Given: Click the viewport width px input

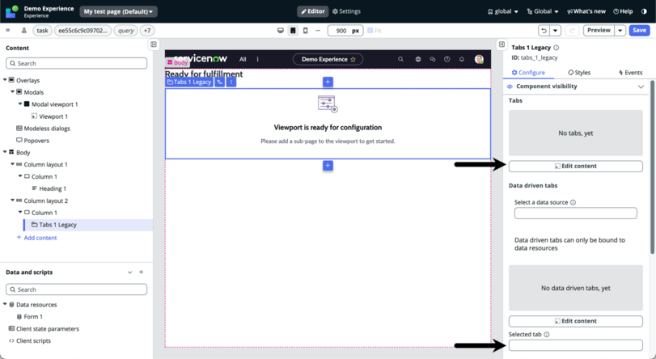Looking at the screenshot, I should pyautogui.click(x=345, y=31).
